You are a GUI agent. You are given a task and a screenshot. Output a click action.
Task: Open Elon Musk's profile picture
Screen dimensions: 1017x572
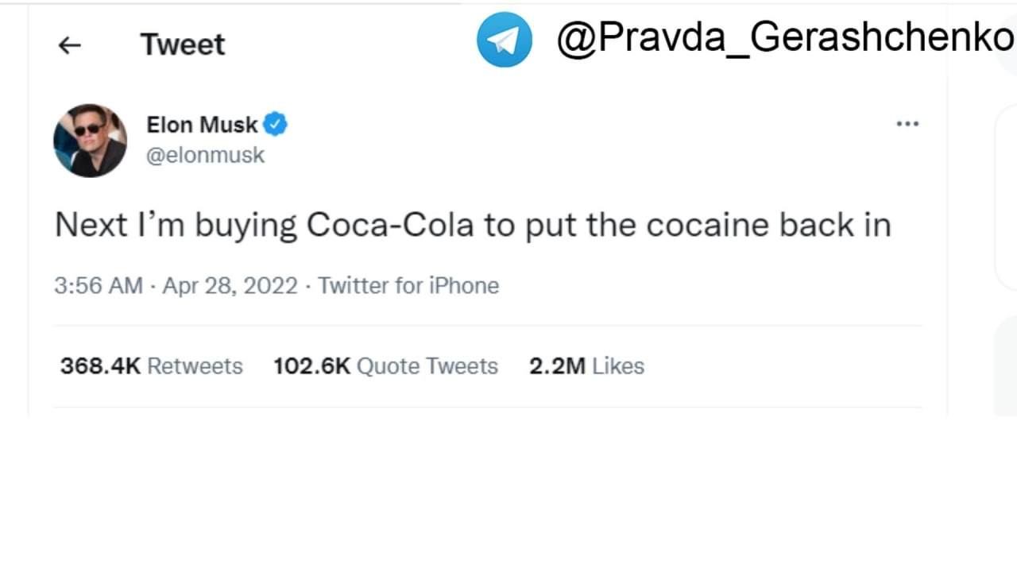[90, 140]
